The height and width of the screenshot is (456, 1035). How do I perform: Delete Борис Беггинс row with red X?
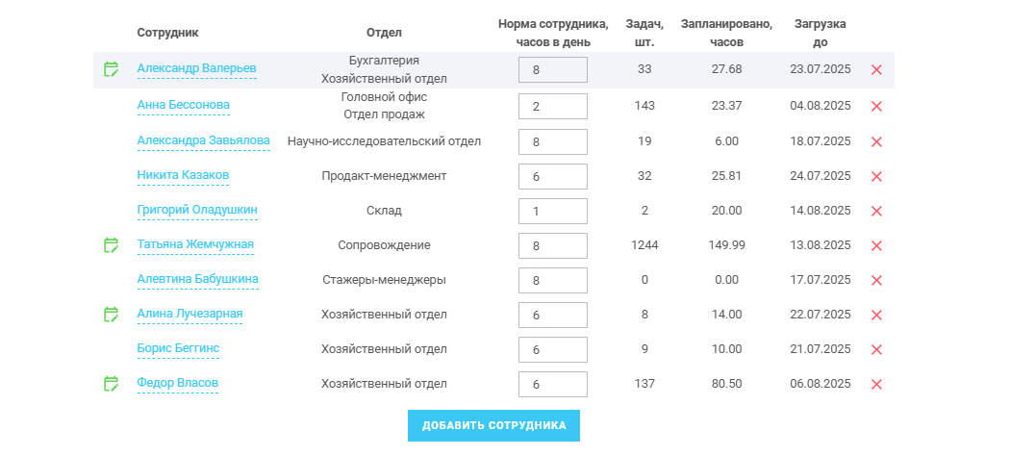pyautogui.click(x=876, y=350)
